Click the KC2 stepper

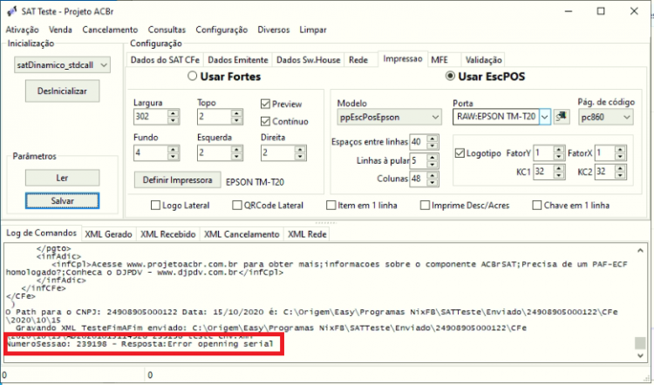click(x=620, y=172)
